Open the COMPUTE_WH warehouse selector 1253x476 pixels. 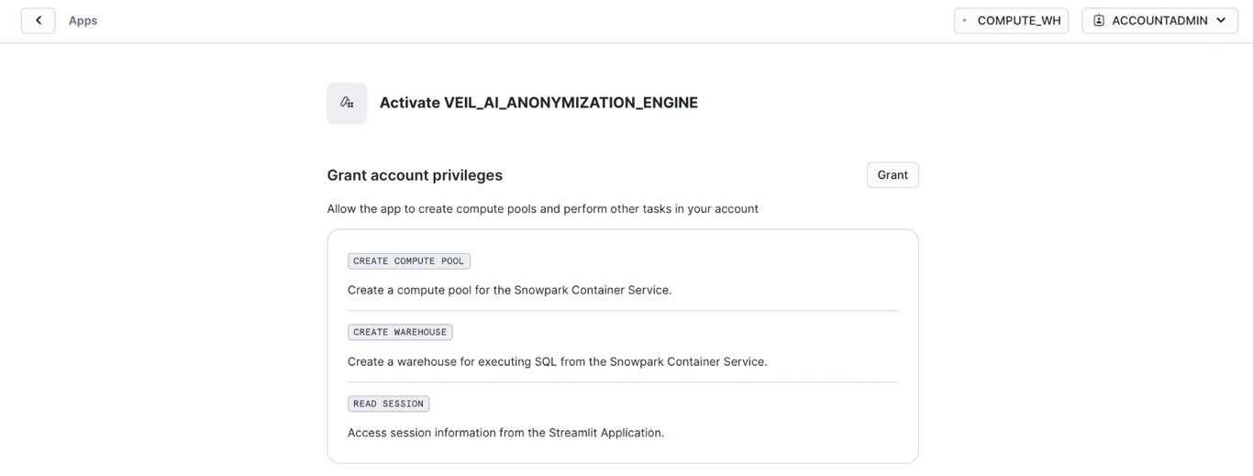1011,20
